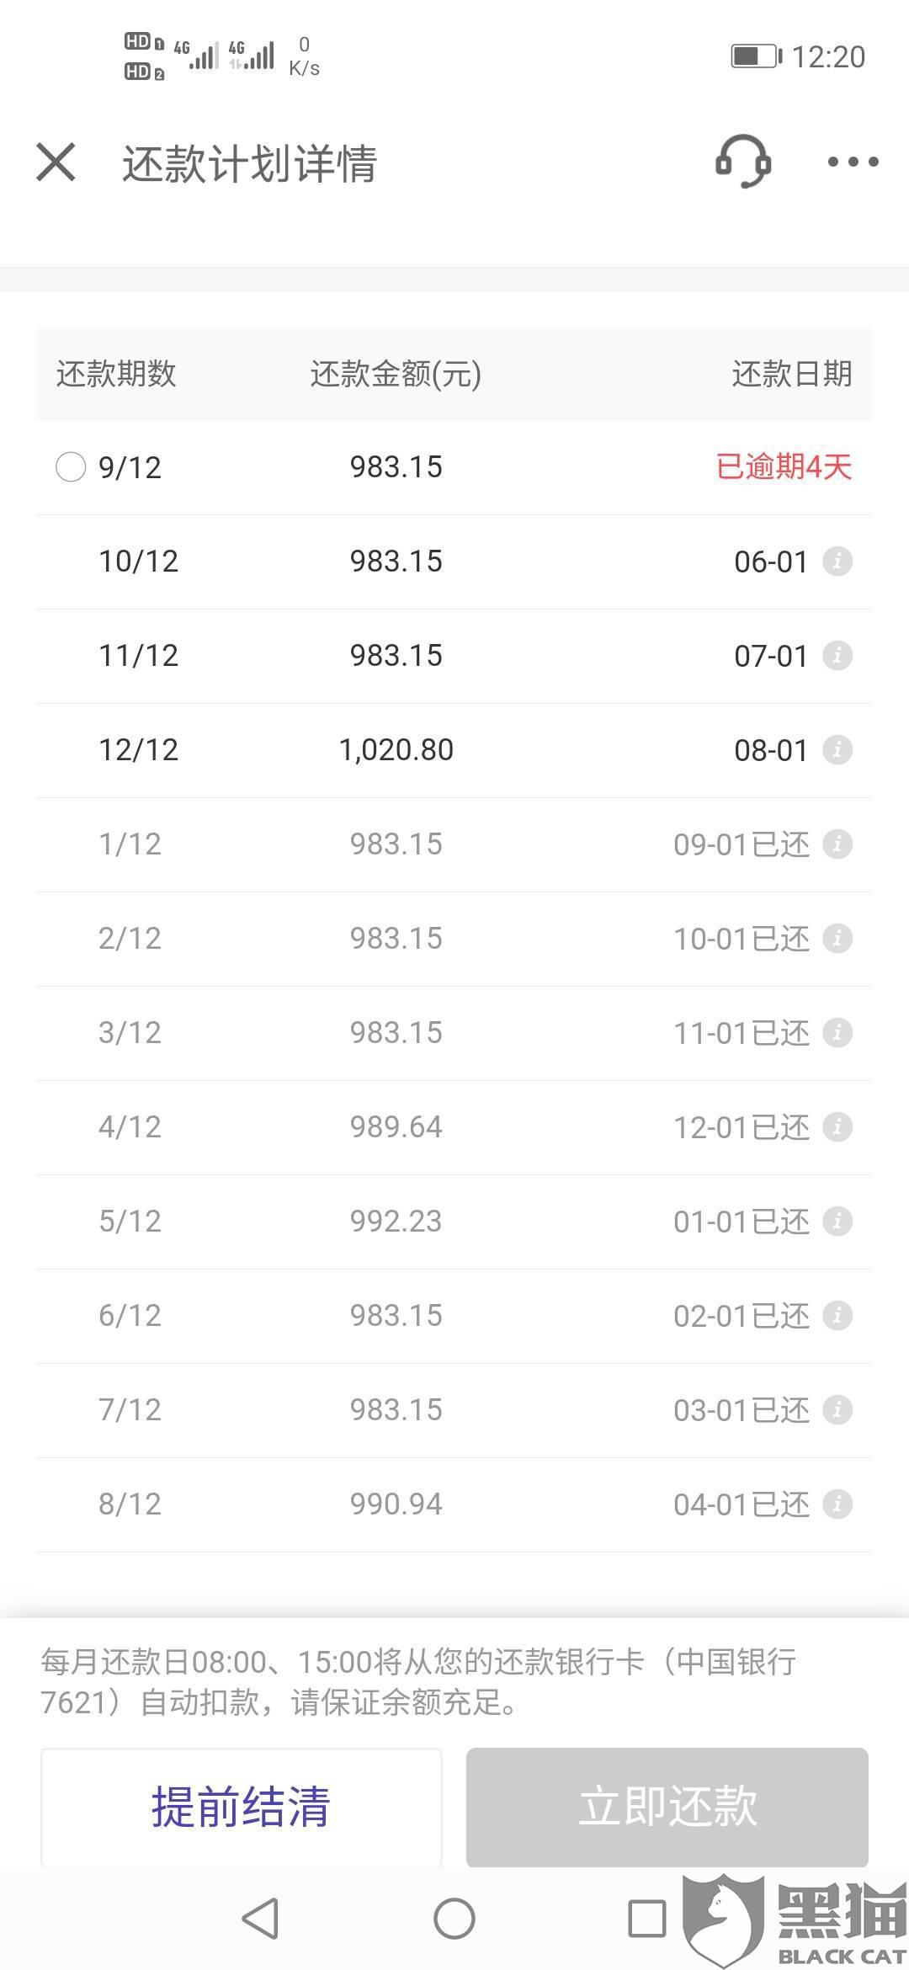Tap the info icon beside 02-01已还
909x1970 pixels.
(837, 1315)
